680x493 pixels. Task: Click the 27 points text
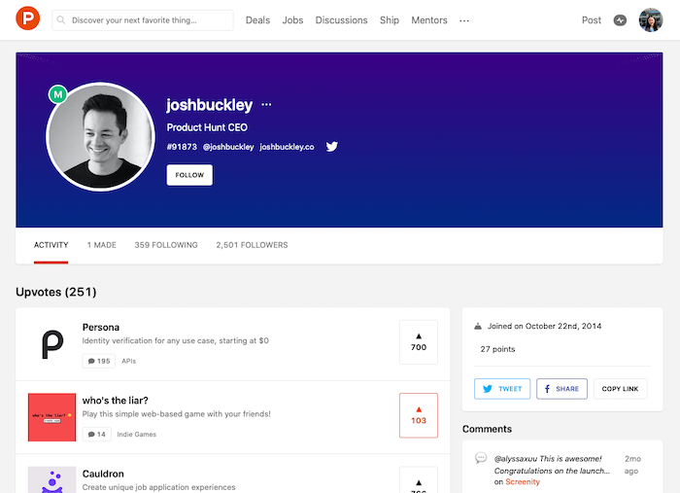tap(497, 349)
